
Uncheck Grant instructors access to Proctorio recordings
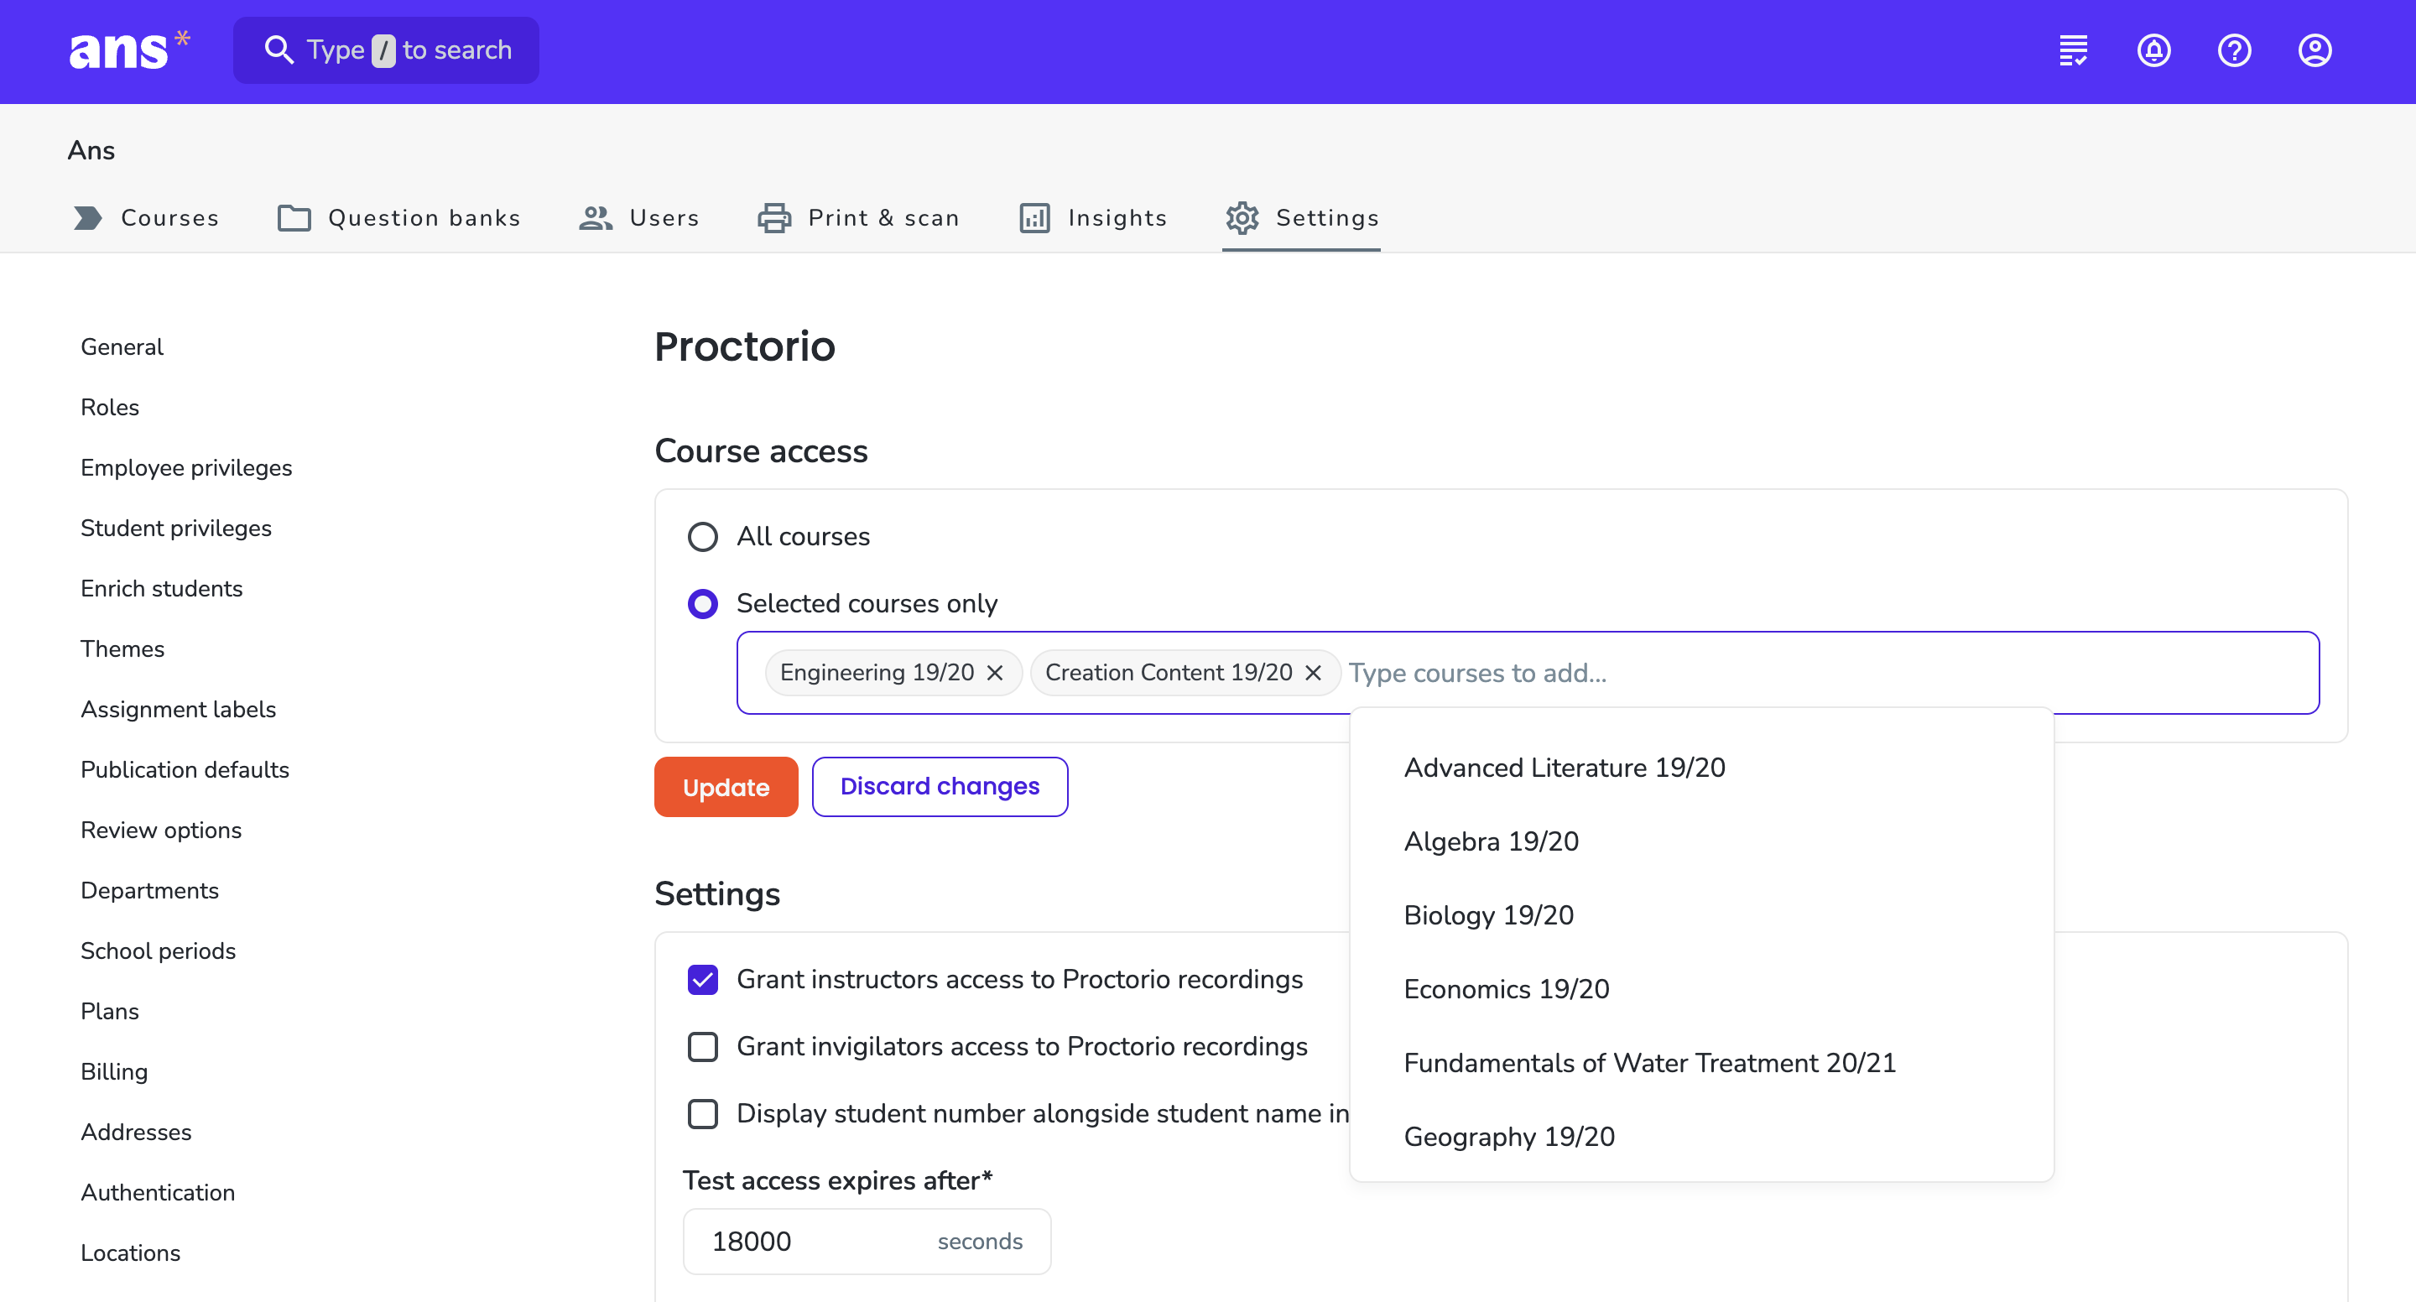point(702,979)
